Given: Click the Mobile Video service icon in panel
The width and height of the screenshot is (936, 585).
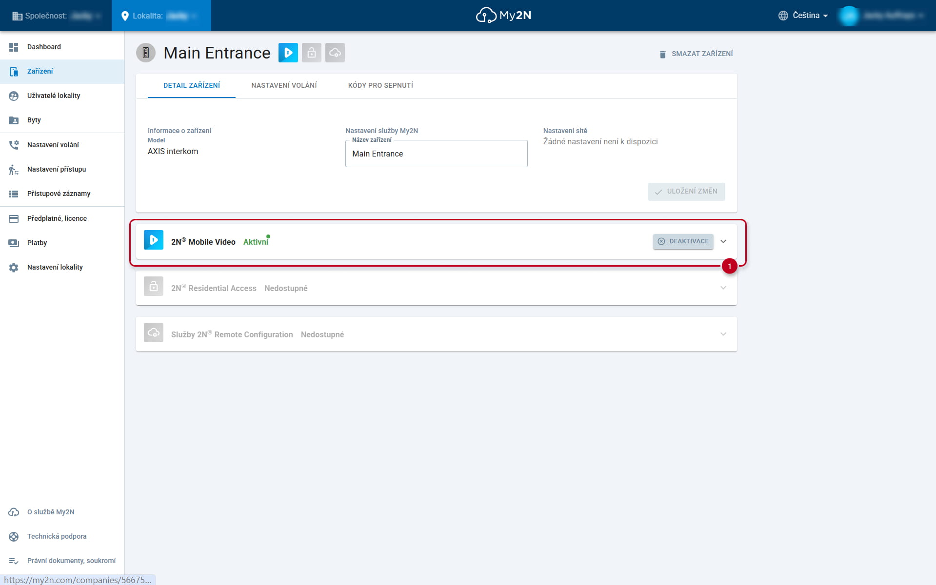Looking at the screenshot, I should pos(154,240).
